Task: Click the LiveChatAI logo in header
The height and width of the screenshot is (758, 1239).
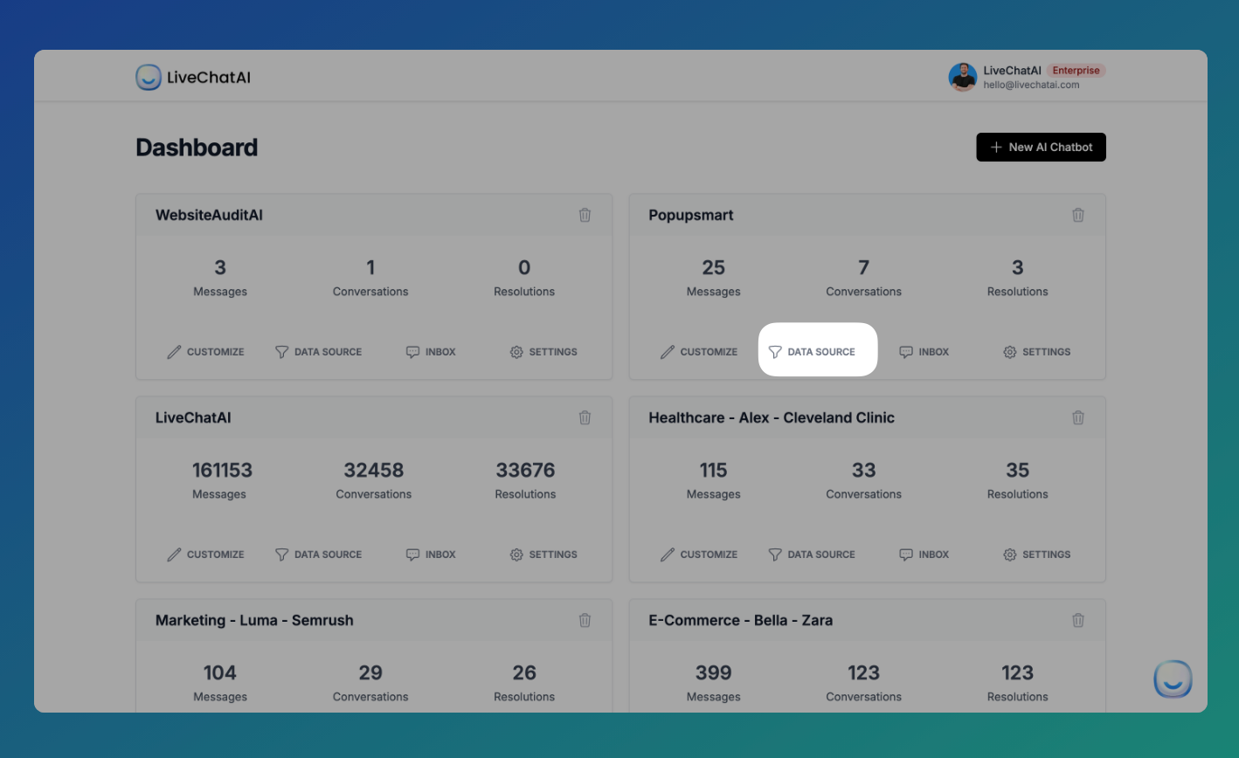Action: click(193, 78)
